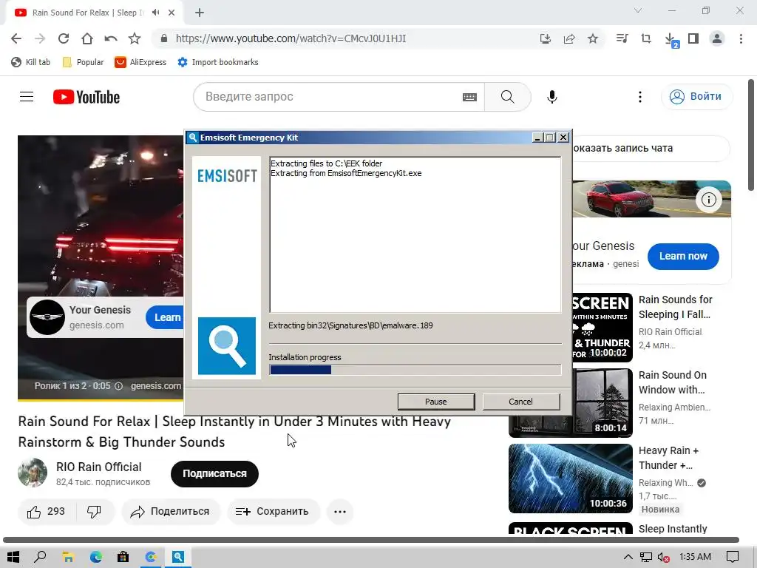The width and height of the screenshot is (757, 568).
Task: Click the crop screenshot tool icon
Action: coord(646,38)
